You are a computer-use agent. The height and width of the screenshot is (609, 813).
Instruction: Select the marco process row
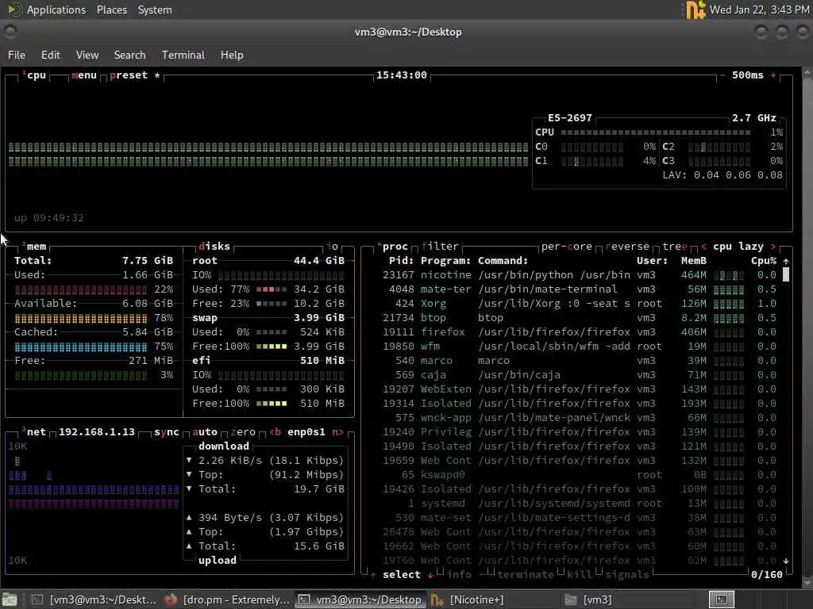(x=579, y=361)
